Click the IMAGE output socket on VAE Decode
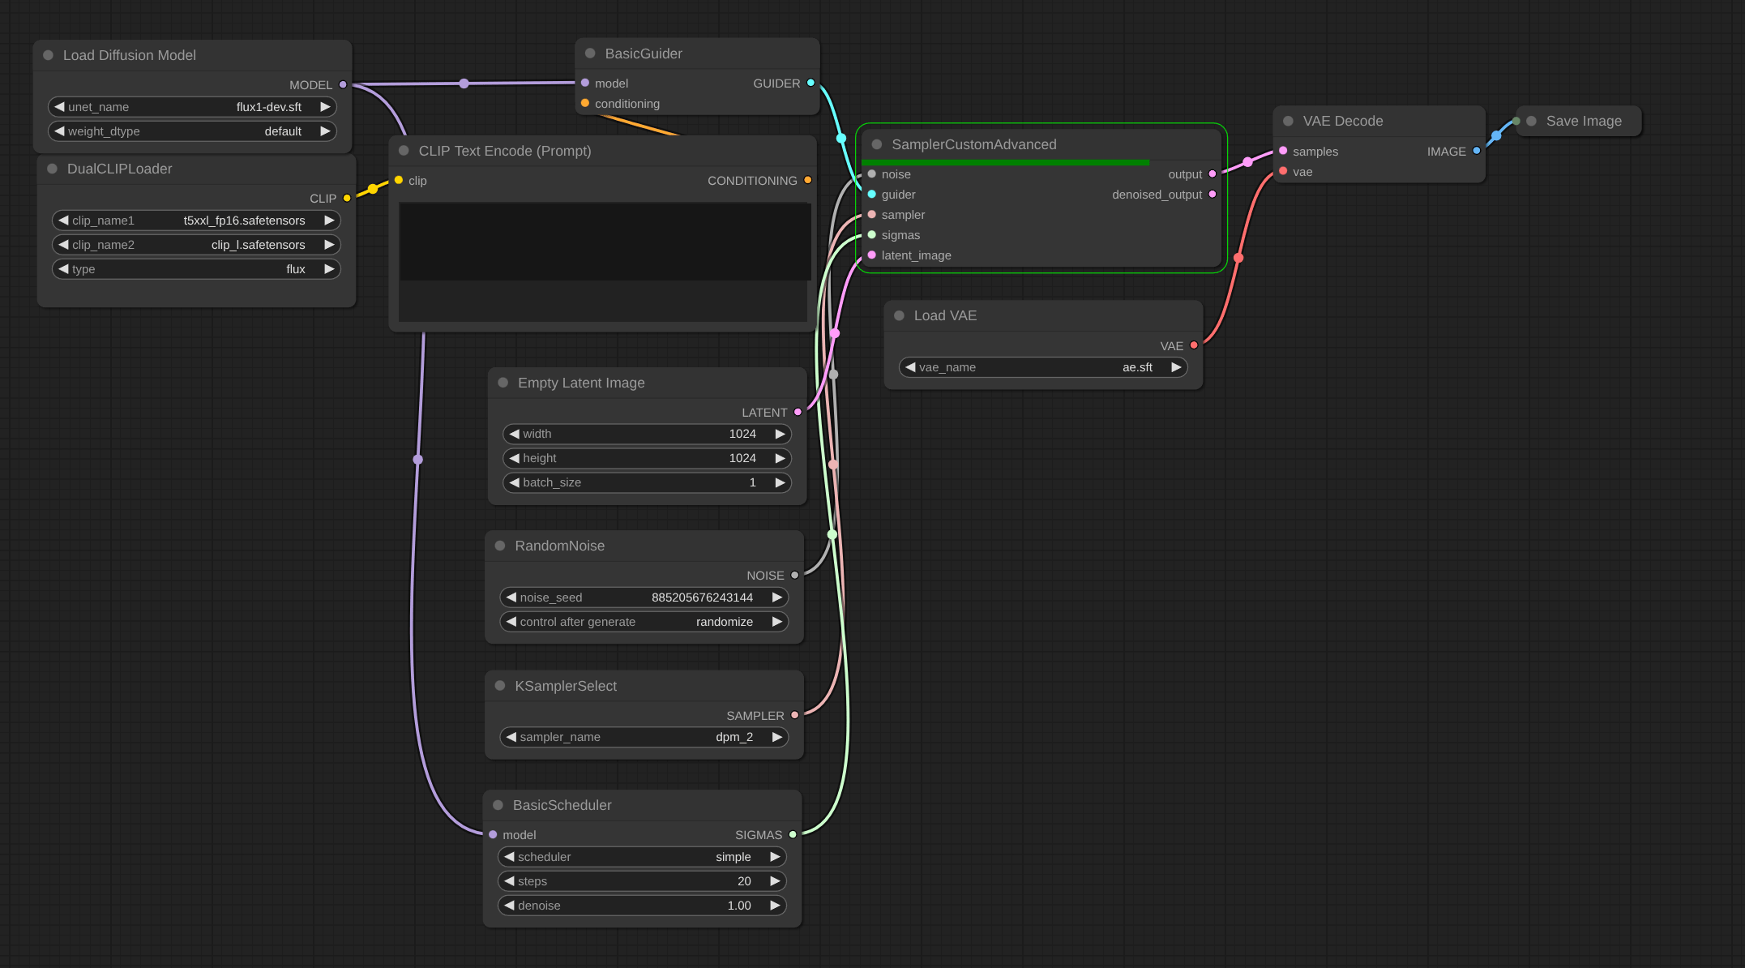 (1476, 151)
